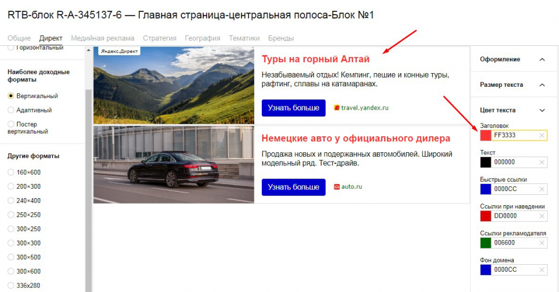559x292 pixels.
Task: Click the auto ad description text
Action: pos(357,158)
